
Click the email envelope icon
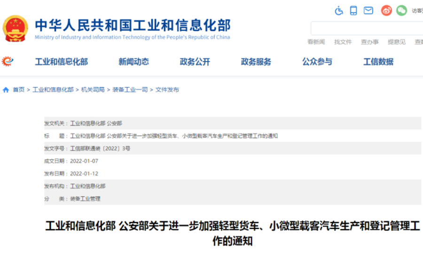pyautogui.click(x=368, y=10)
